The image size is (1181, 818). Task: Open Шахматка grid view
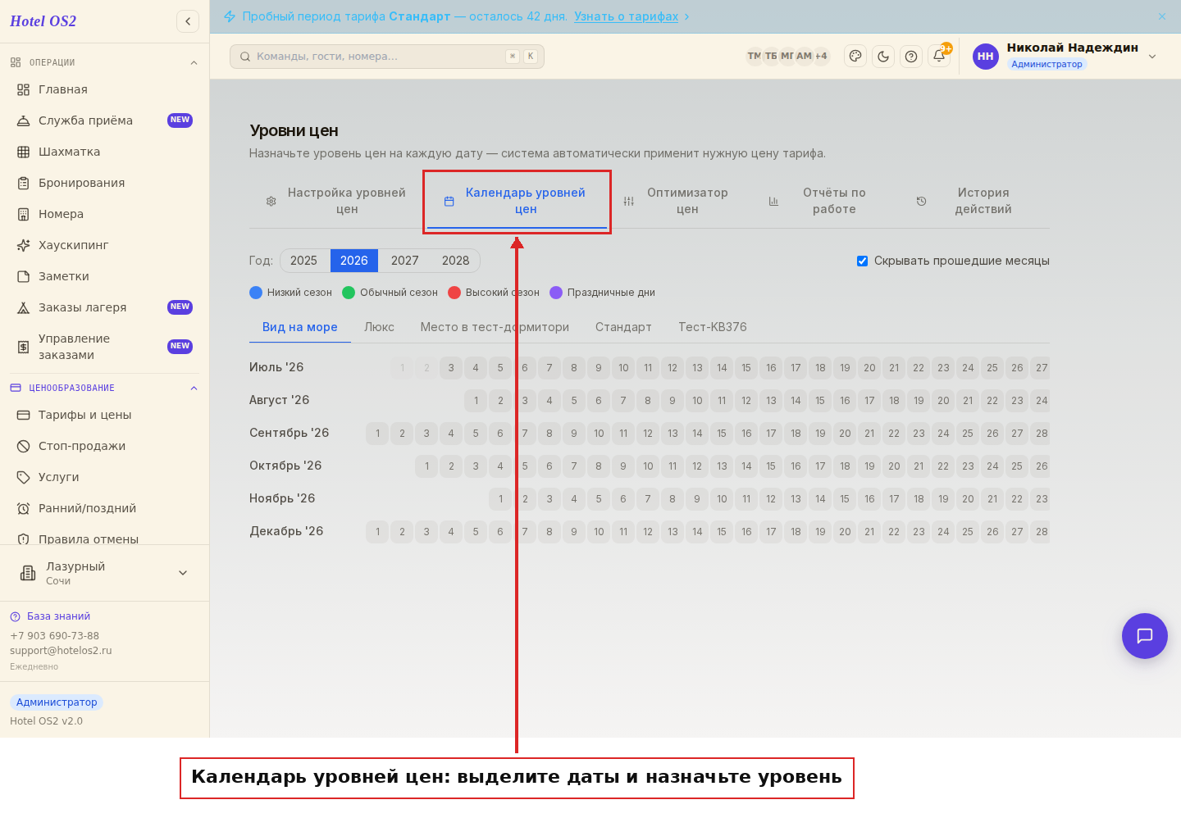click(x=104, y=152)
